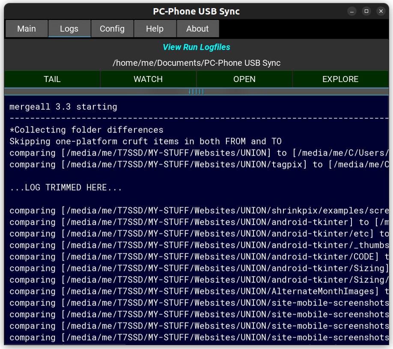Minimize the PC-Phone USB Sync window

352,11
